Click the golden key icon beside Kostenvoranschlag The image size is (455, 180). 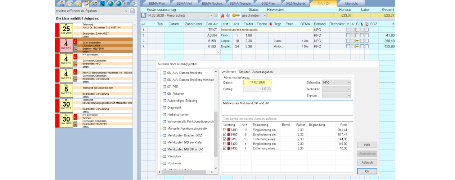[x=235, y=15]
